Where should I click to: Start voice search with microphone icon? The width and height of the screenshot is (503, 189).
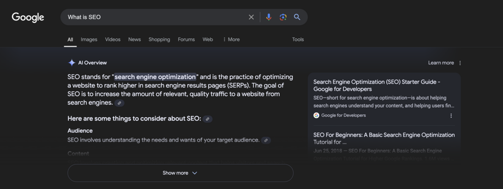point(269,17)
